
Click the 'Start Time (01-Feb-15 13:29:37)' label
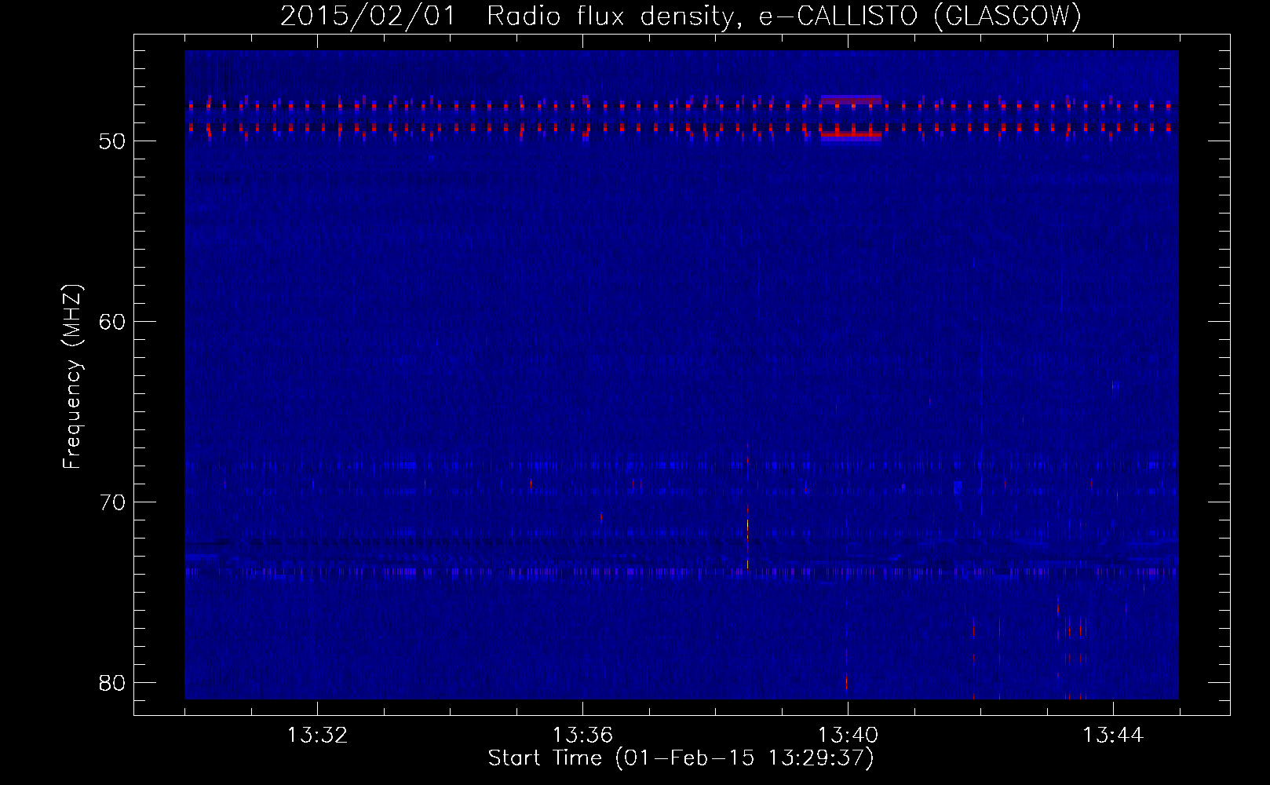tap(681, 758)
